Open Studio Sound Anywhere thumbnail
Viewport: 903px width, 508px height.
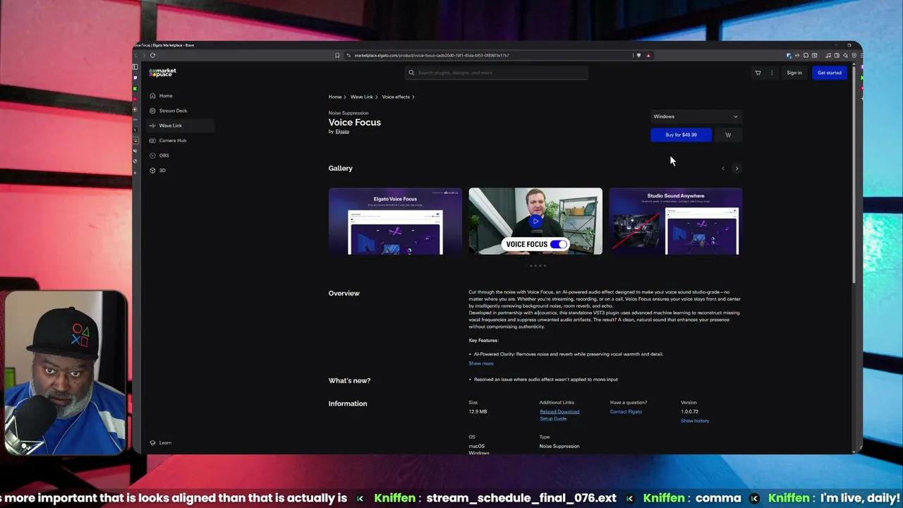(675, 221)
